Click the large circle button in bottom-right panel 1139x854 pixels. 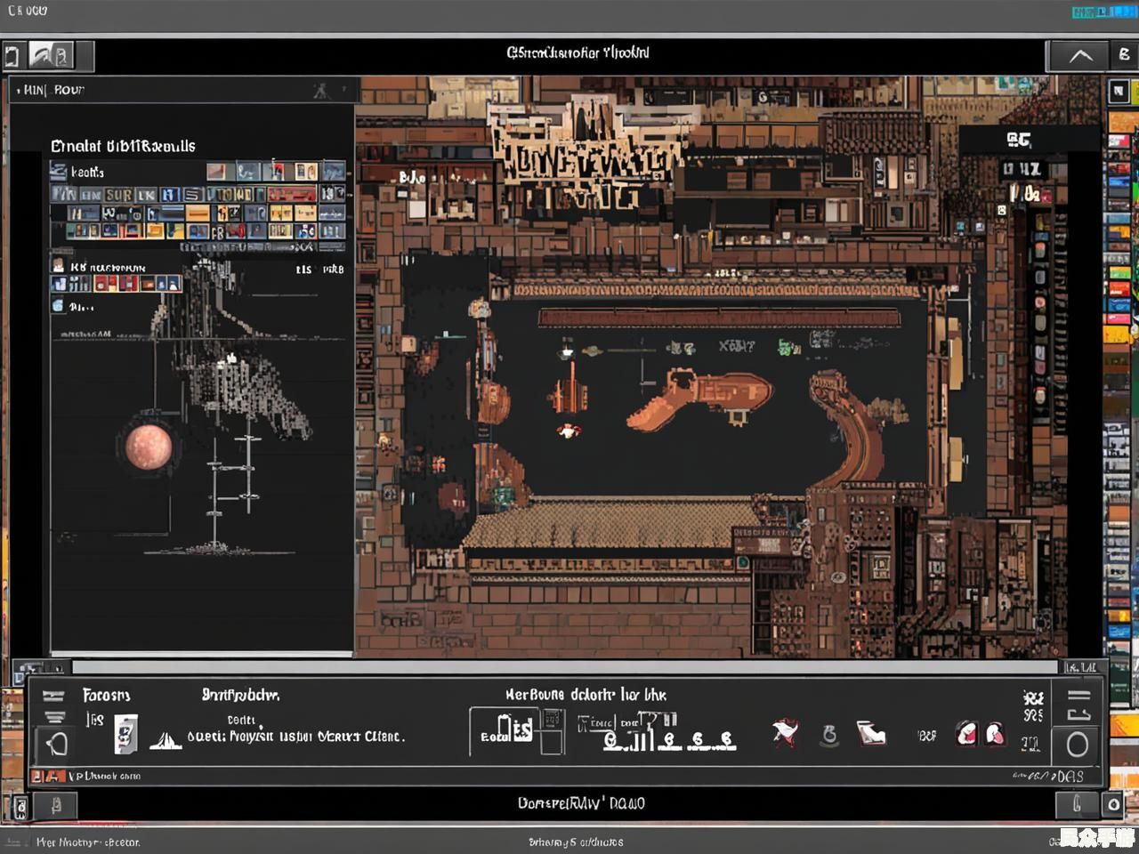tap(1078, 745)
